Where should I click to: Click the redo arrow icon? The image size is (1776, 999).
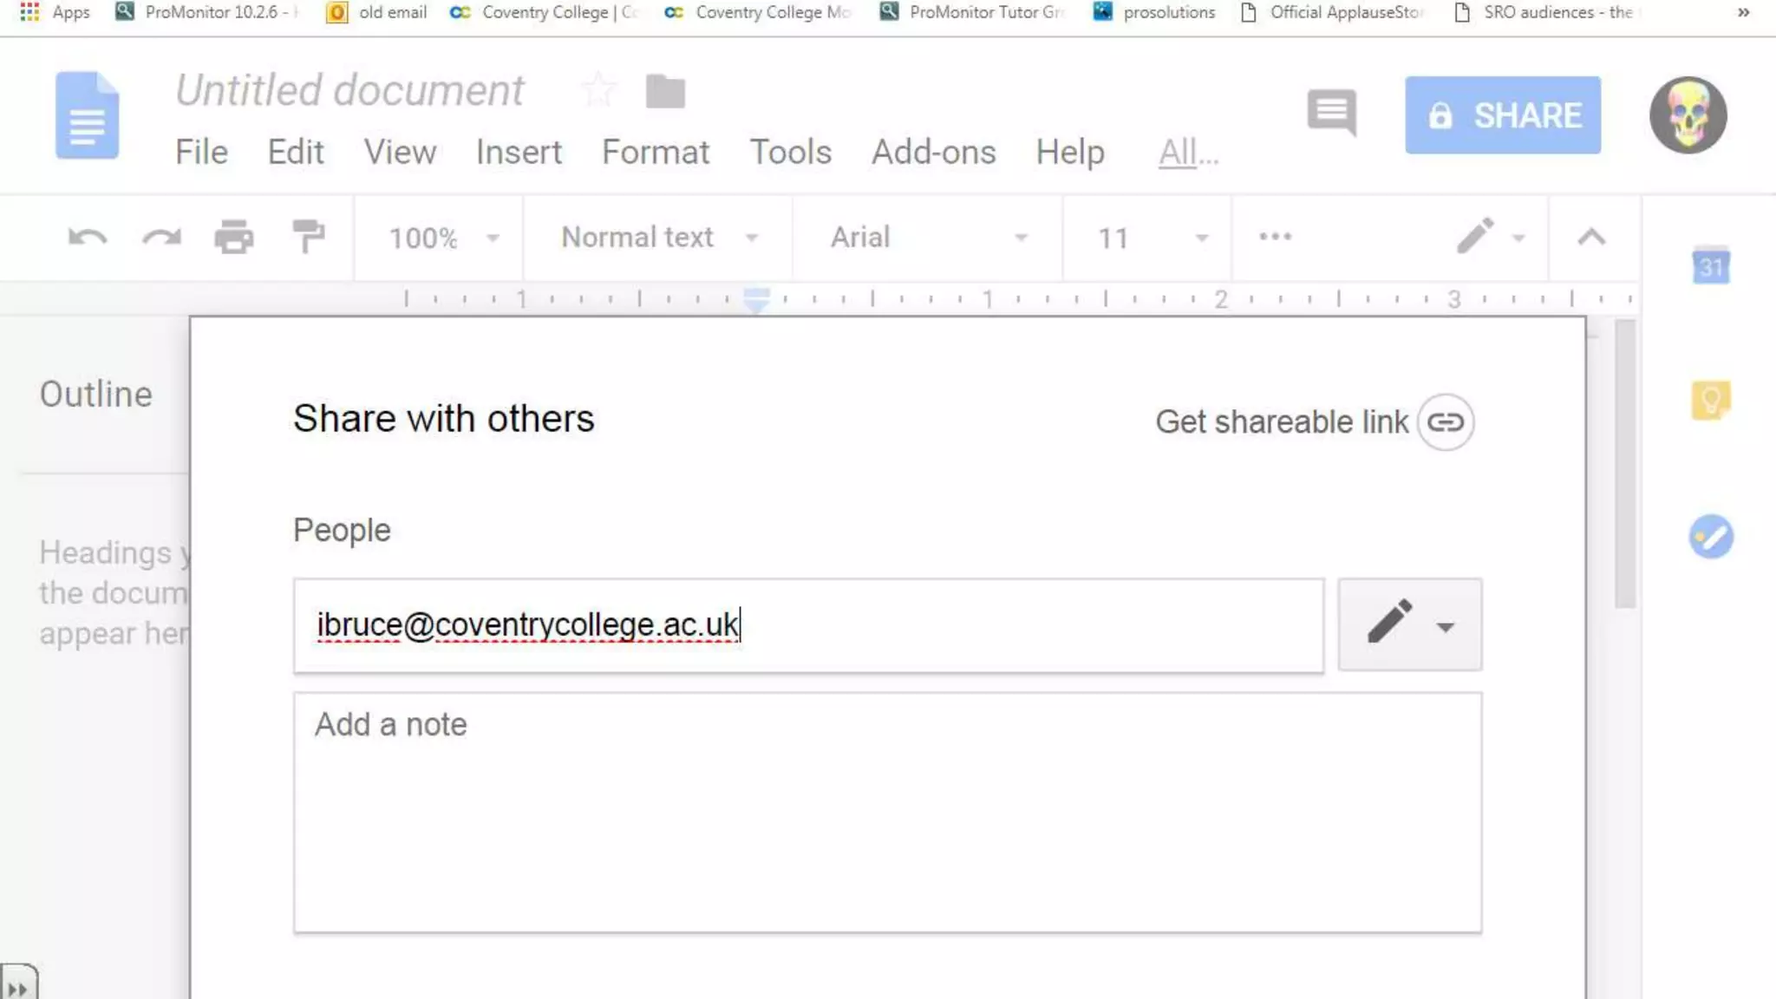point(161,237)
